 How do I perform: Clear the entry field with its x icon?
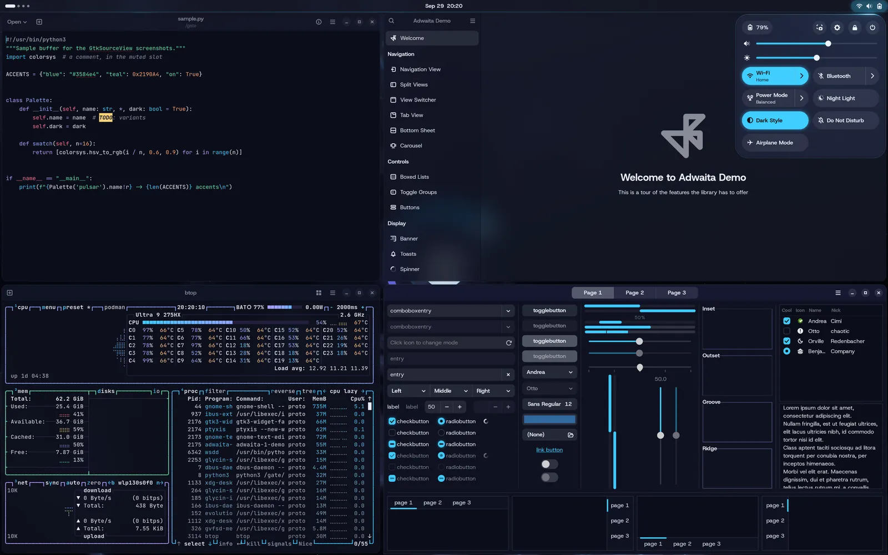tap(508, 375)
